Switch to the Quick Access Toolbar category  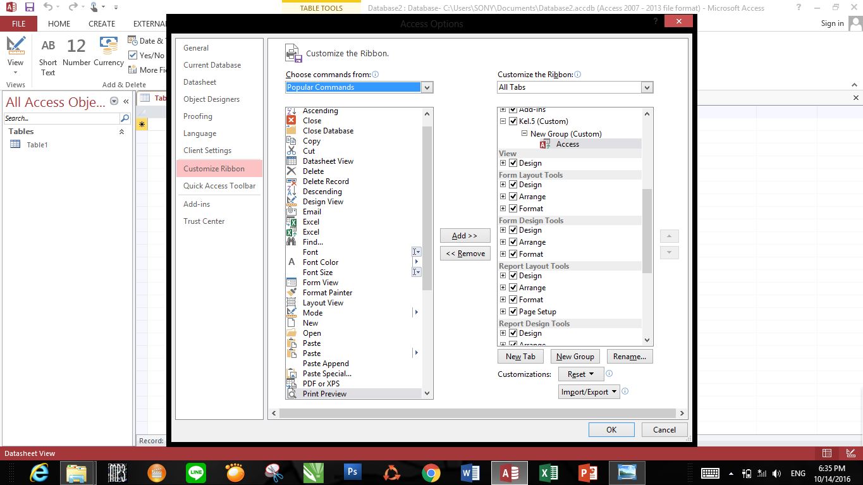(219, 186)
